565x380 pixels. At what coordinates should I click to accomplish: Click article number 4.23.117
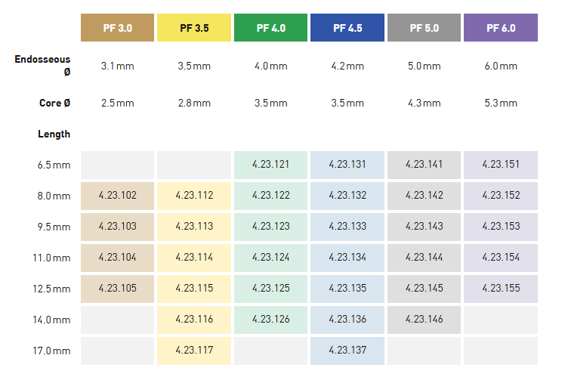tap(194, 350)
